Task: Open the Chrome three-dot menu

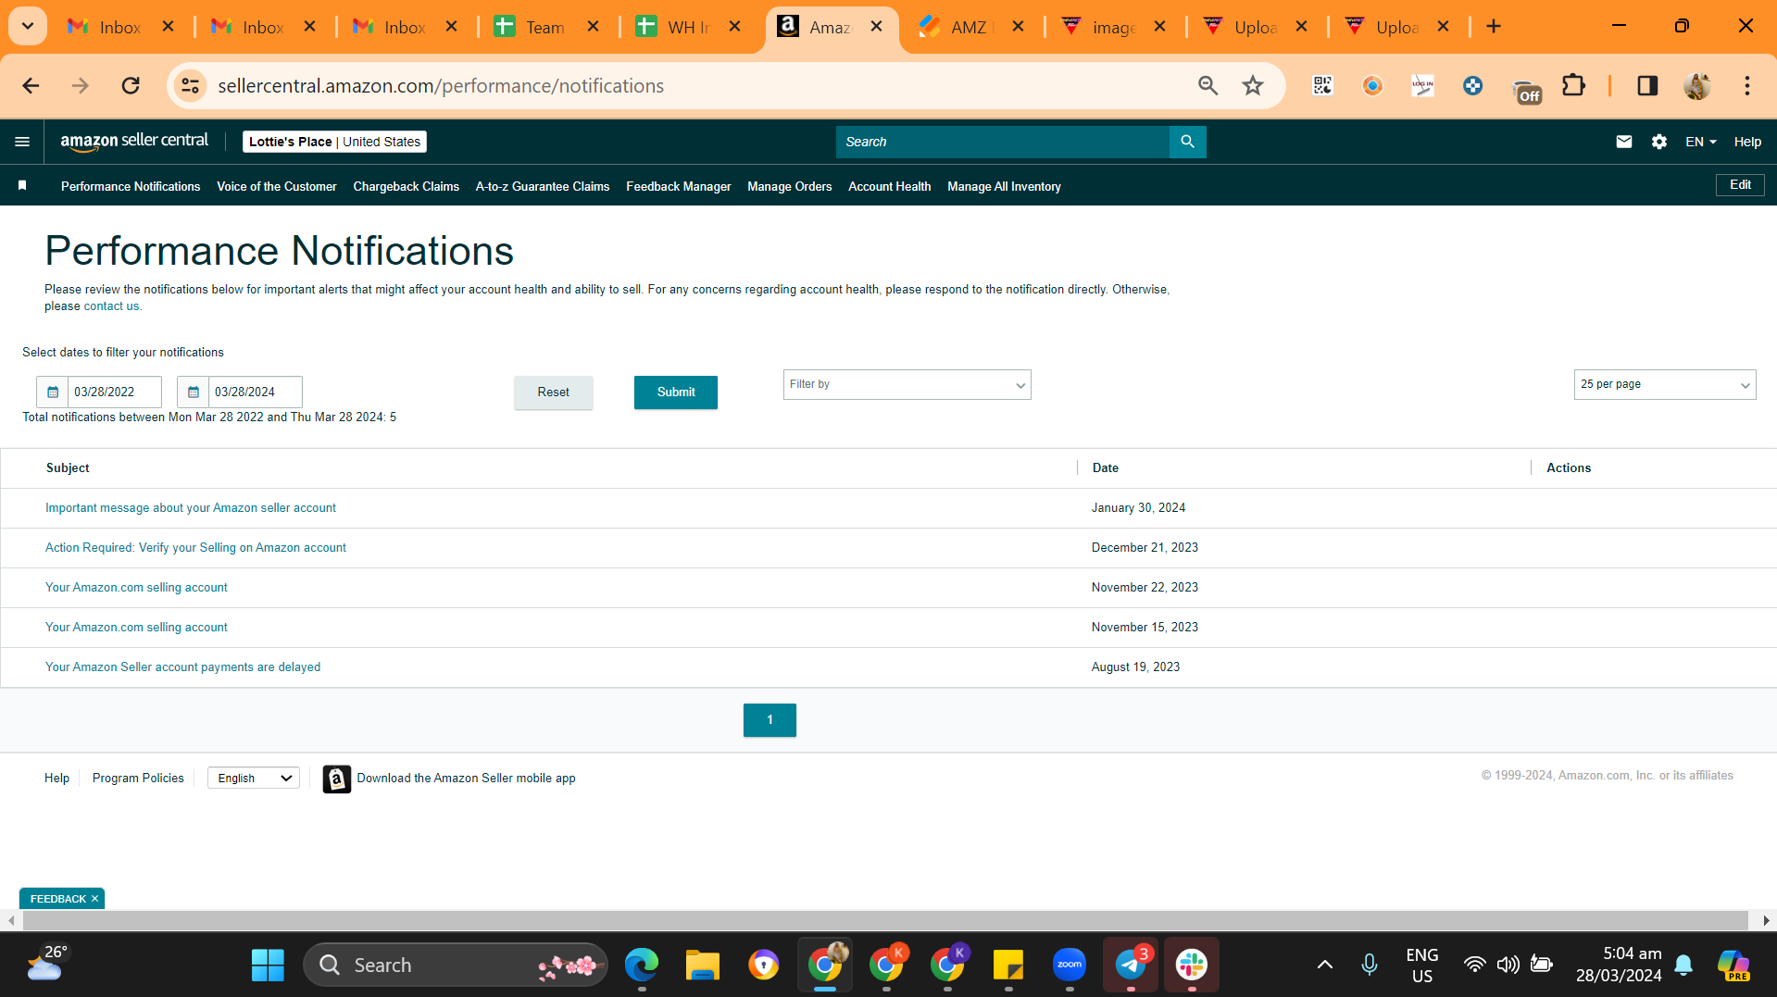Action: coord(1747,86)
